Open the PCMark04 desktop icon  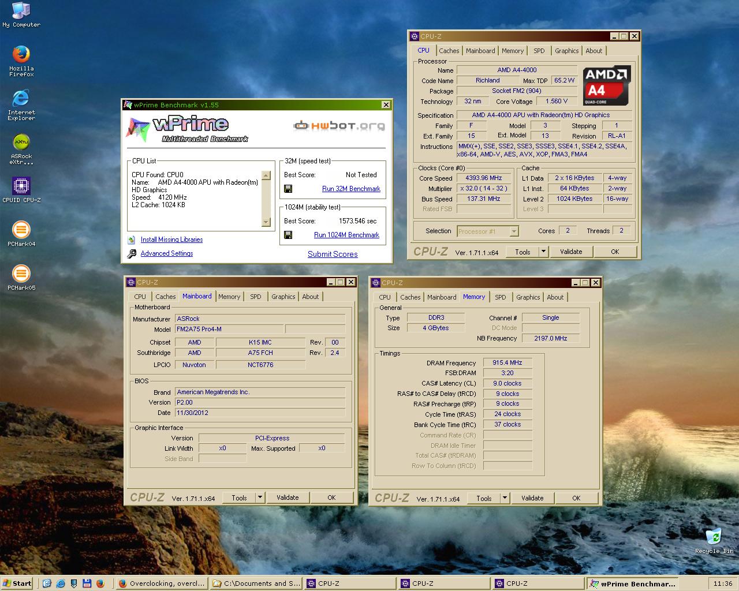tap(21, 234)
